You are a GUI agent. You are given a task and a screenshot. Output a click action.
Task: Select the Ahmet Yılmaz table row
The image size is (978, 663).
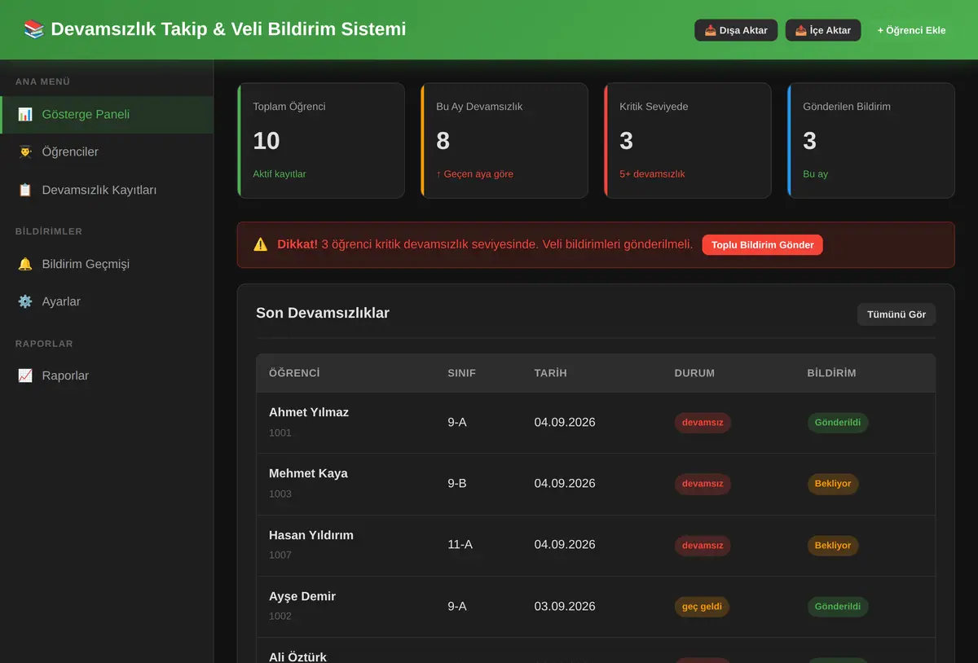(x=596, y=423)
